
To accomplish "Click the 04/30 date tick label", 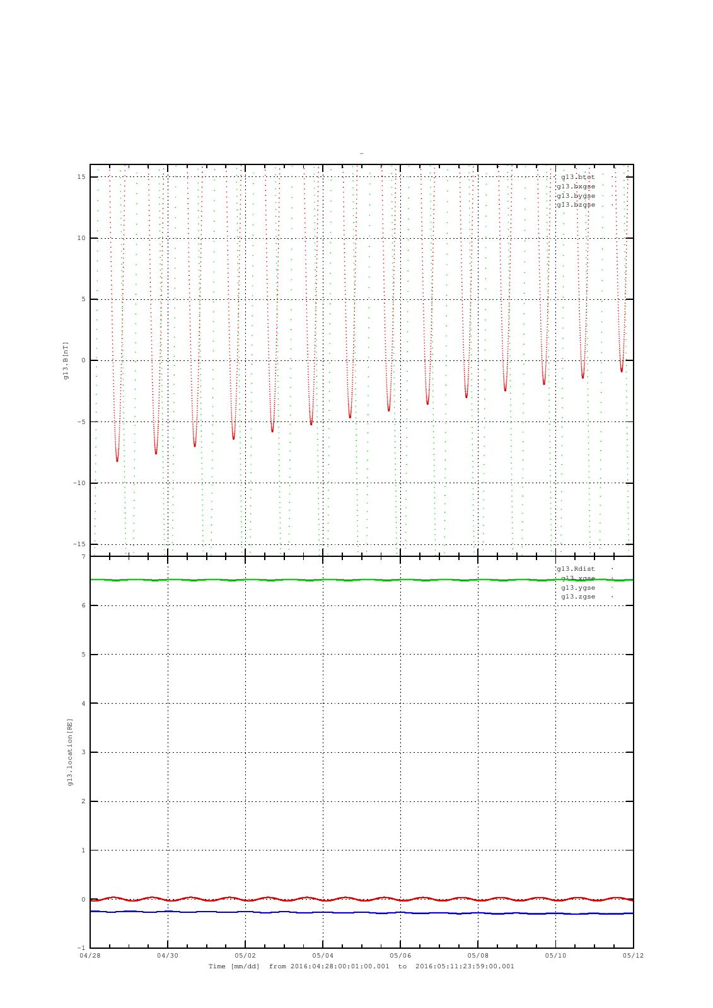I will point(168,956).
